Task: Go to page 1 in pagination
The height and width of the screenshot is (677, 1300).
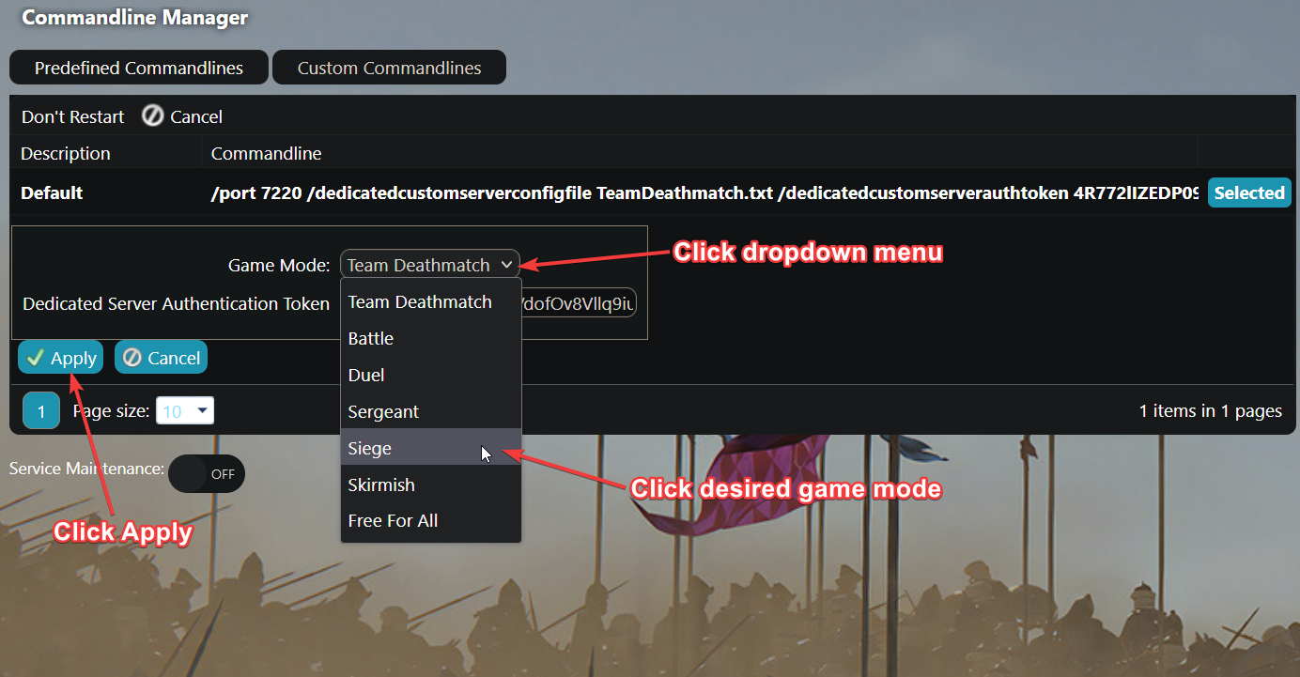Action: click(41, 411)
